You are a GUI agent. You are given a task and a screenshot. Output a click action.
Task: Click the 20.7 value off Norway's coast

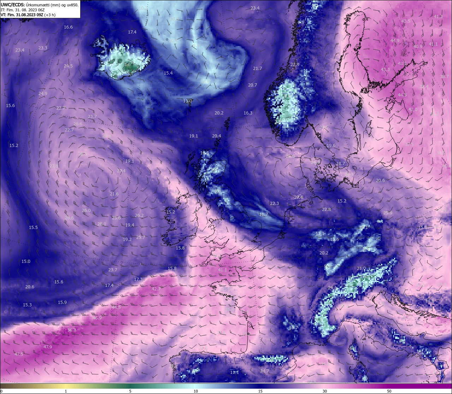click(252, 85)
